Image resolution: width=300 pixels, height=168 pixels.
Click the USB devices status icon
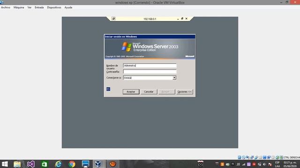pyautogui.click(x=256, y=157)
